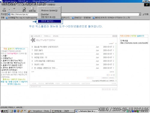Click the BUTYSTORY snowflake logo icon

(33, 40)
